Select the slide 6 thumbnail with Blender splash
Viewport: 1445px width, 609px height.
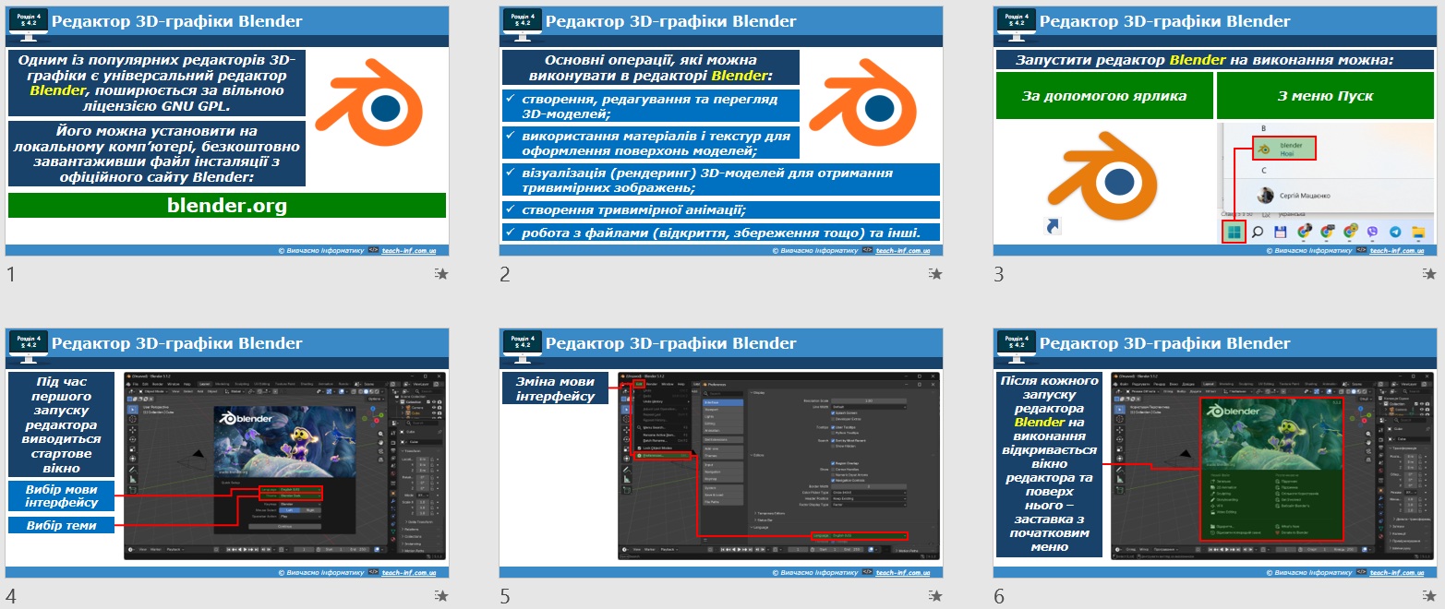[x=1212, y=453]
